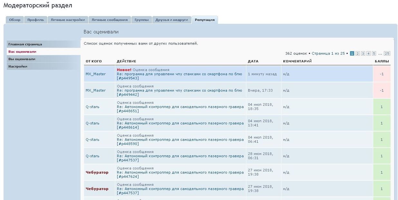Select Вас оценивали in sidebar
This screenshot has height=200, width=398.
click(x=43, y=52)
